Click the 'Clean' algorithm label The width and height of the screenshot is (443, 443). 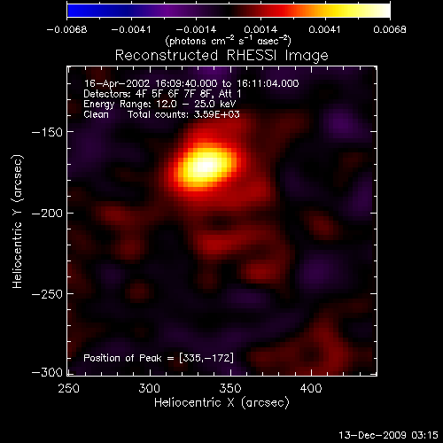pyautogui.click(x=96, y=114)
